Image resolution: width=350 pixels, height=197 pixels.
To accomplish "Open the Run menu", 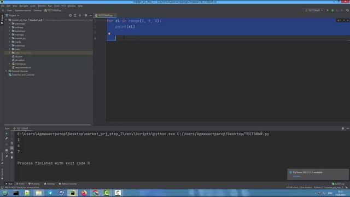I will coord(50,6).
